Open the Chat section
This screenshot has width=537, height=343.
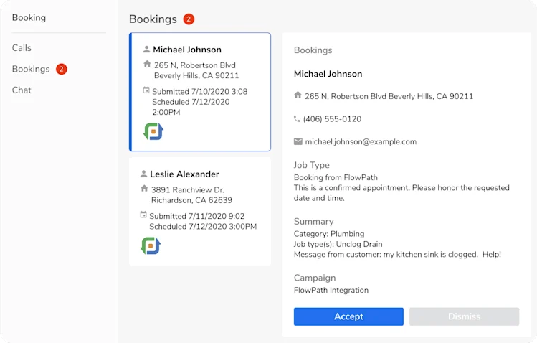pos(22,90)
